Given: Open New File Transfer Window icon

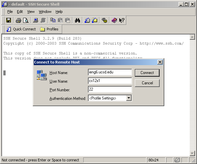Looking at the screenshot, I should [95, 20].
